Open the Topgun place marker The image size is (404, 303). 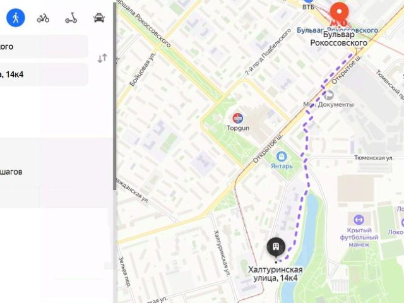point(238,118)
